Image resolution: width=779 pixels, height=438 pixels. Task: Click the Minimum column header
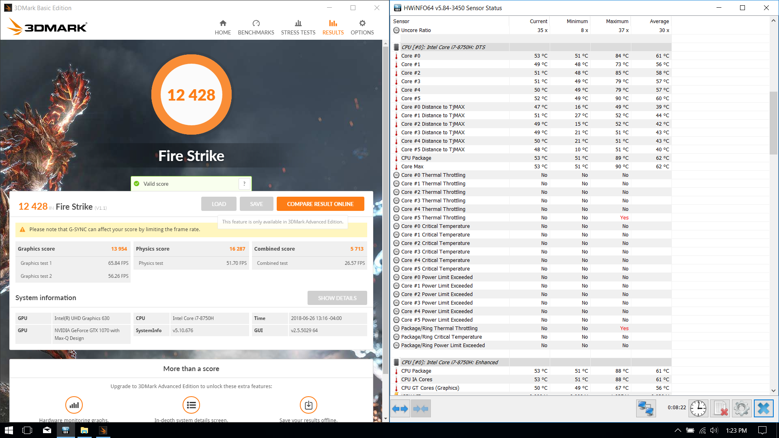(x=577, y=21)
